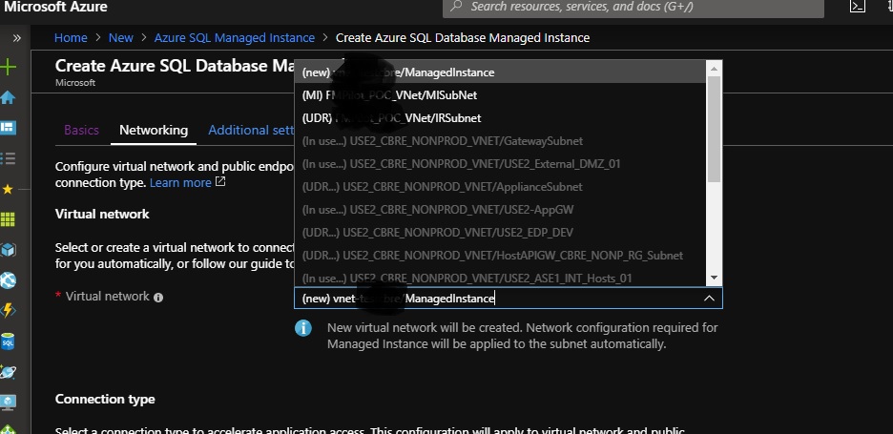The image size is (893, 434).
Task: Click the search magnifier icon
Action: pos(456,7)
